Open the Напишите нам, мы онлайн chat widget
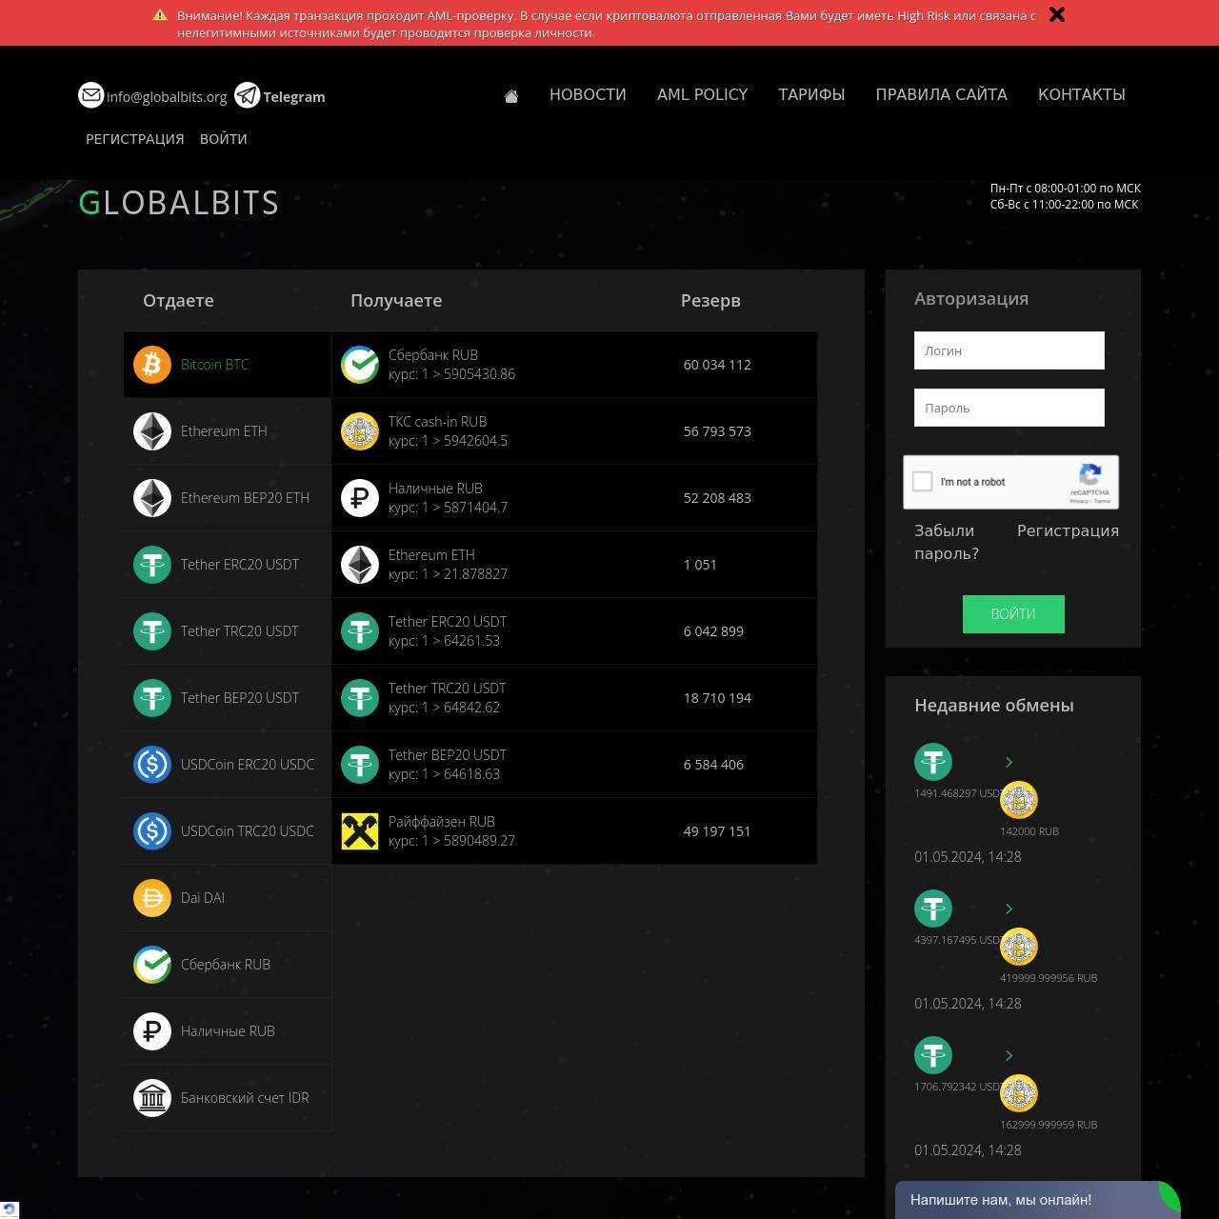The height and width of the screenshot is (1219, 1219). (1038, 1200)
